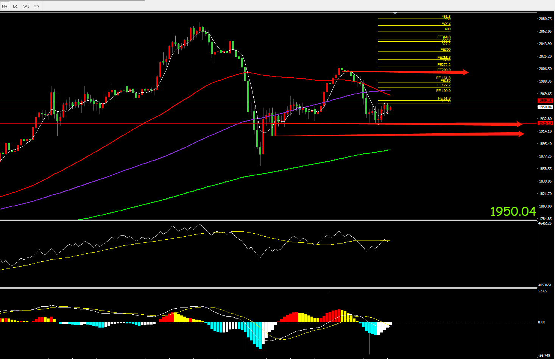Select the H4 timeframe tab
Screen dimensions: 555x359
5,6
